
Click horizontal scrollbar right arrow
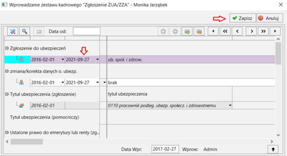pyautogui.click(x=272, y=141)
